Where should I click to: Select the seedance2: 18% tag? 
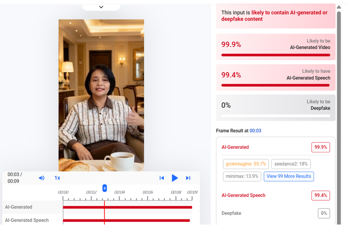tap(291, 164)
